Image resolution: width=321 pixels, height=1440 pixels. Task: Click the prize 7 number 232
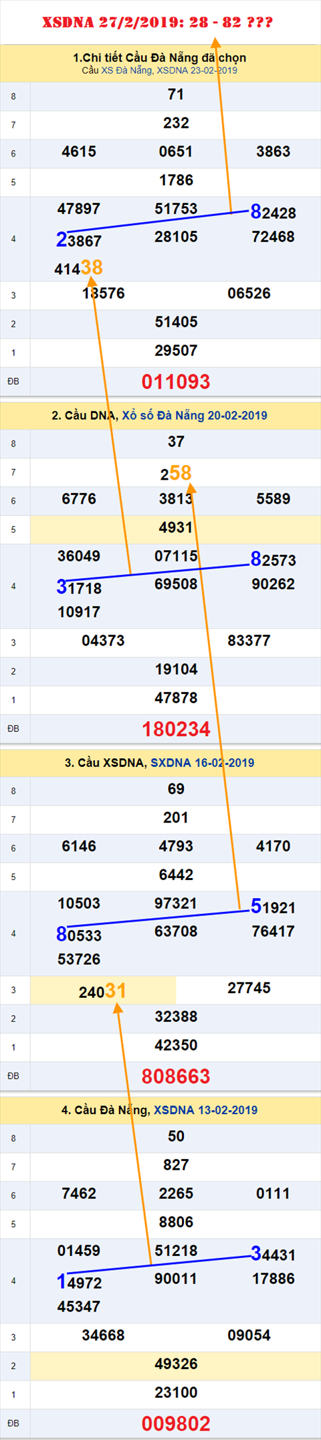176,123
